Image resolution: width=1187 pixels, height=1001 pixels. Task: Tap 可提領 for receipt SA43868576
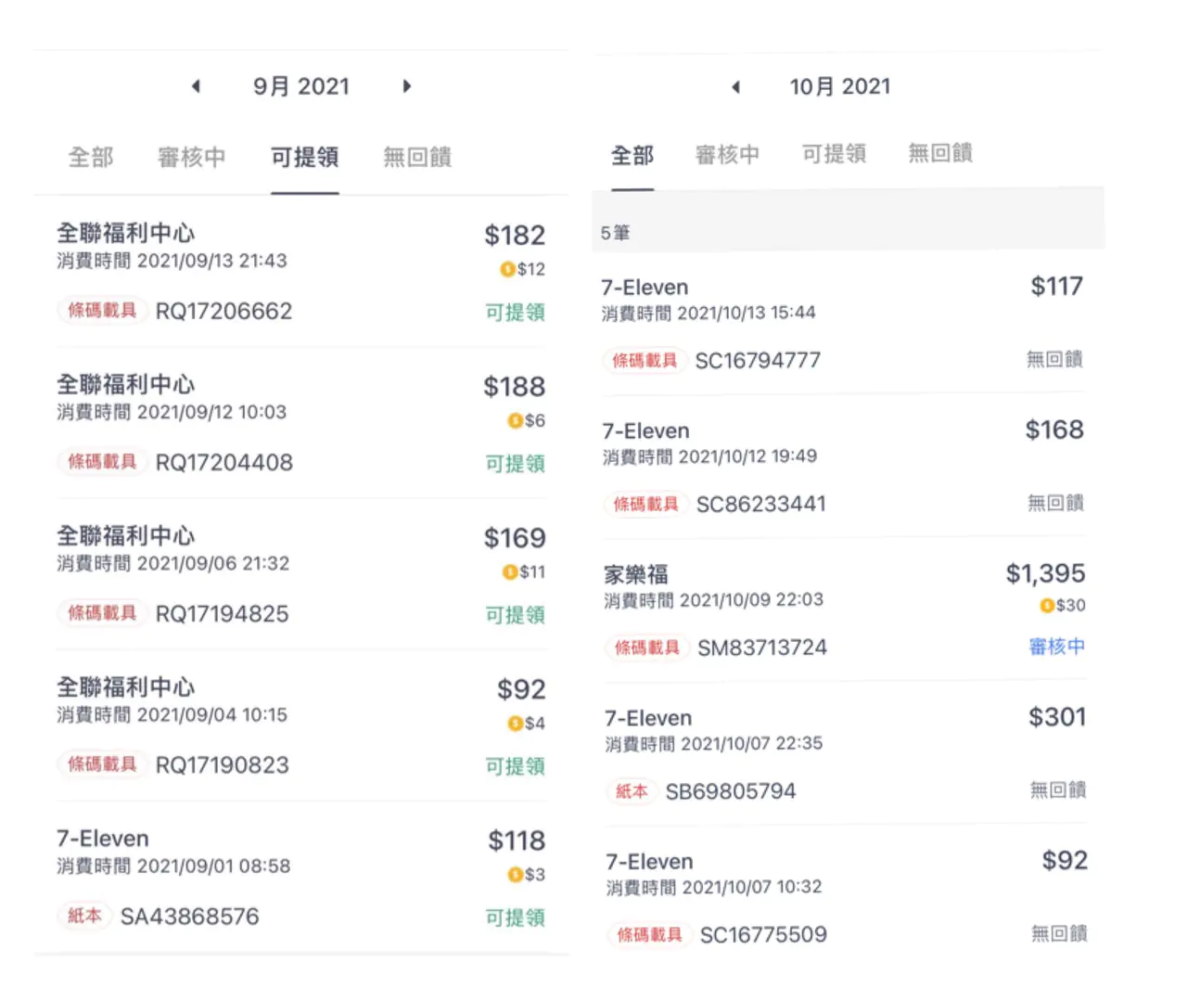[516, 918]
